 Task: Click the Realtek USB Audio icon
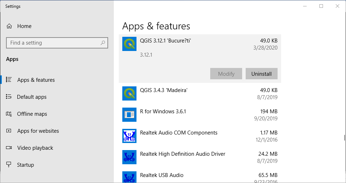(129, 177)
